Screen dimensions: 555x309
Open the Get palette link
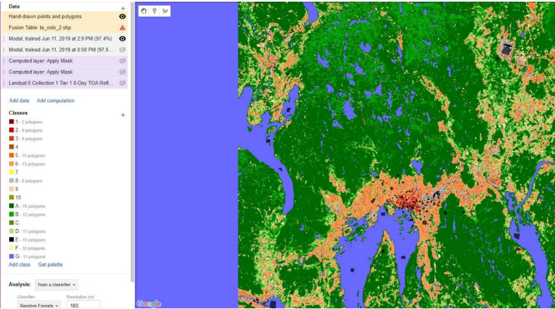tap(50, 264)
